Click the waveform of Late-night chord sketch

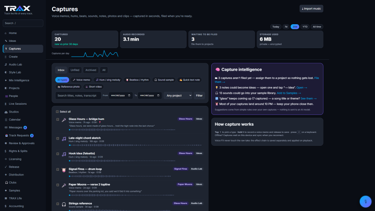tap(135, 145)
